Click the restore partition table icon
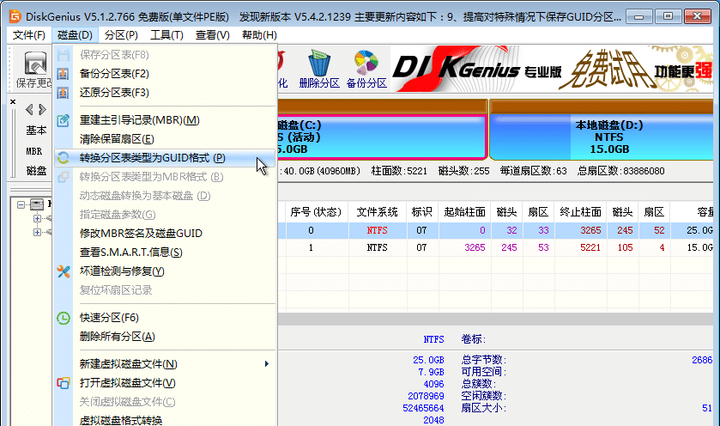720x426 pixels. point(64,93)
